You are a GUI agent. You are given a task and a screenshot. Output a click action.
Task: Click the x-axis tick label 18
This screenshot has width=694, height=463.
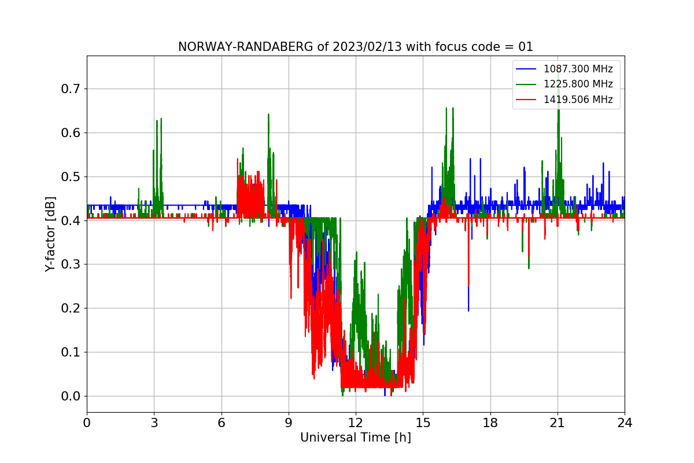490,423
